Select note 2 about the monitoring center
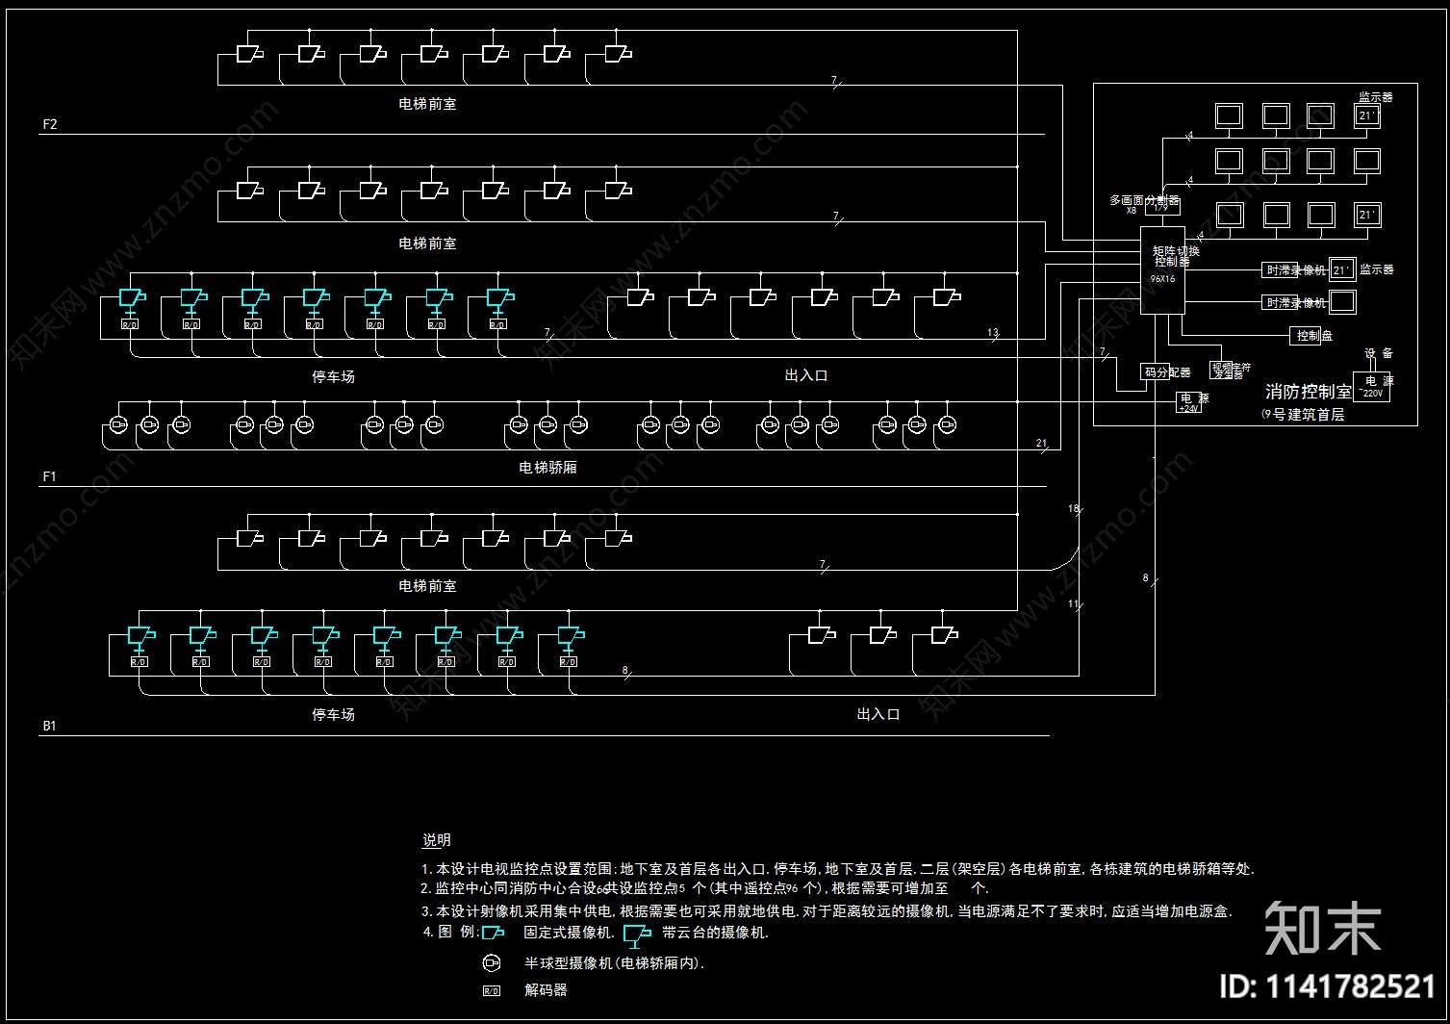Viewport: 1450px width, 1024px height. (x=705, y=889)
